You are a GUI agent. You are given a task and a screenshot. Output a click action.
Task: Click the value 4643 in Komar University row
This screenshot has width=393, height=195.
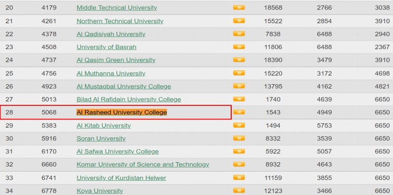pyautogui.click(x=325, y=165)
